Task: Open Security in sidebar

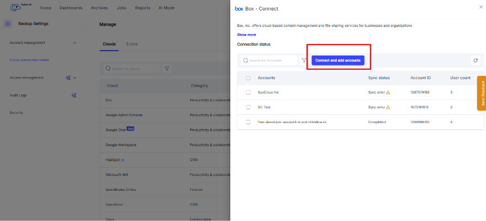Action: point(17,113)
